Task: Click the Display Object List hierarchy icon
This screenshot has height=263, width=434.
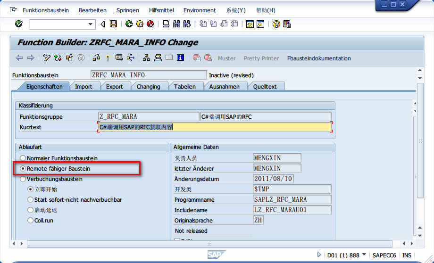Action: pyautogui.click(x=146, y=58)
